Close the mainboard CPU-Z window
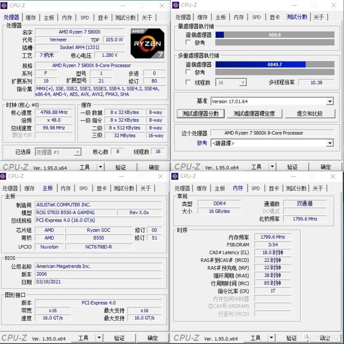 [161, 176]
